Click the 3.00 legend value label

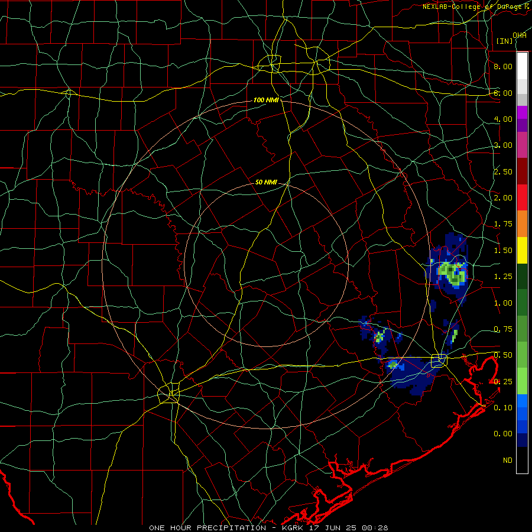point(503,145)
